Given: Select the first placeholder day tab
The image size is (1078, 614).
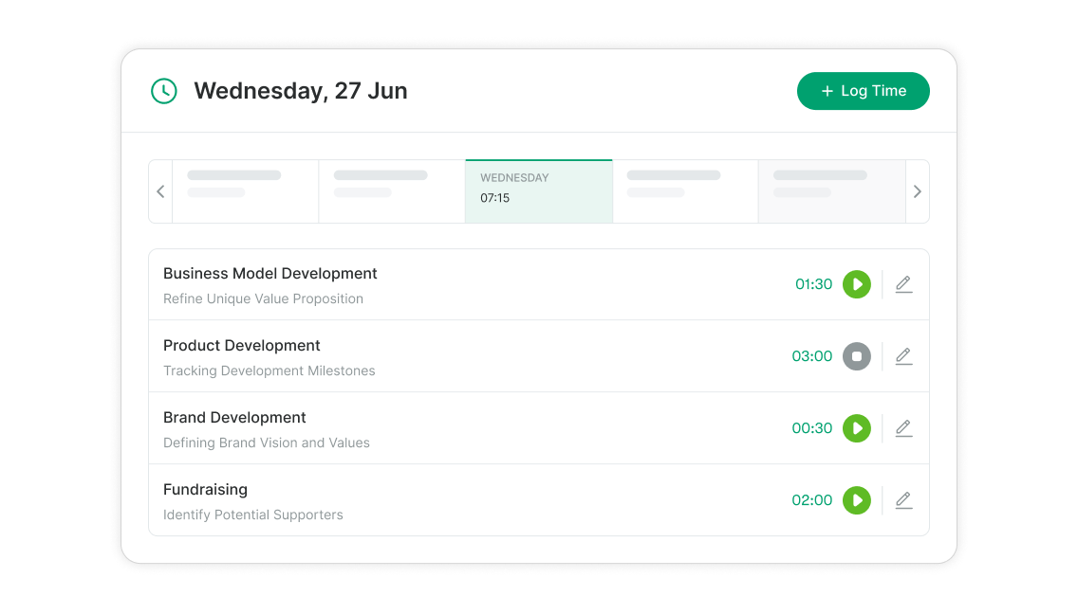Looking at the screenshot, I should [x=246, y=191].
